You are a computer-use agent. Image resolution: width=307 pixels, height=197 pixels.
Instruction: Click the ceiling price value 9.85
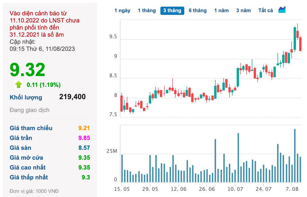[x=84, y=138]
